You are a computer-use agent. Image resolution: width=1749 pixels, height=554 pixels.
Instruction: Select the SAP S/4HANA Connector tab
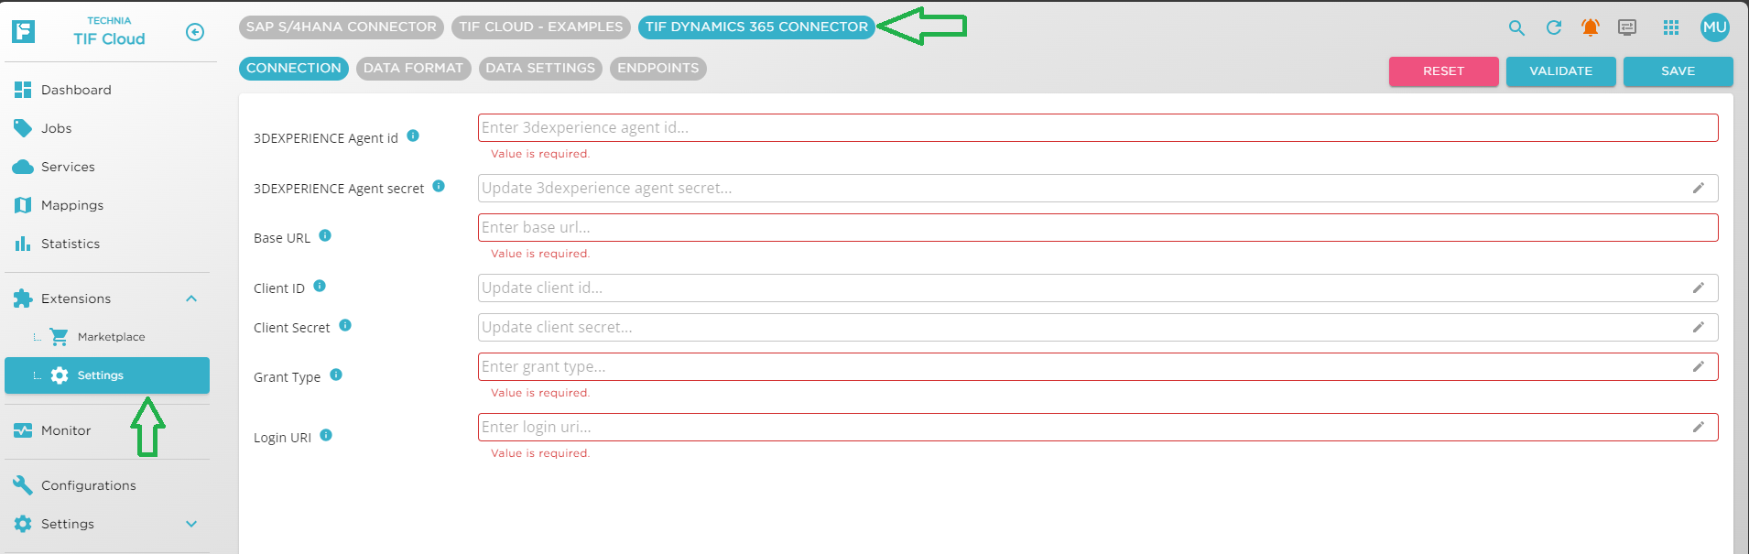pos(341,27)
